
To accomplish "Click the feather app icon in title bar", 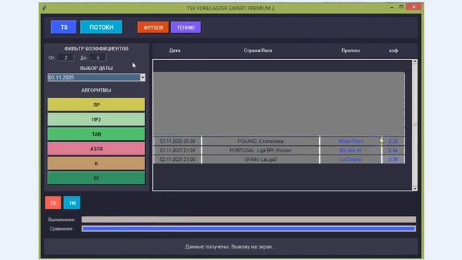I will [x=44, y=8].
